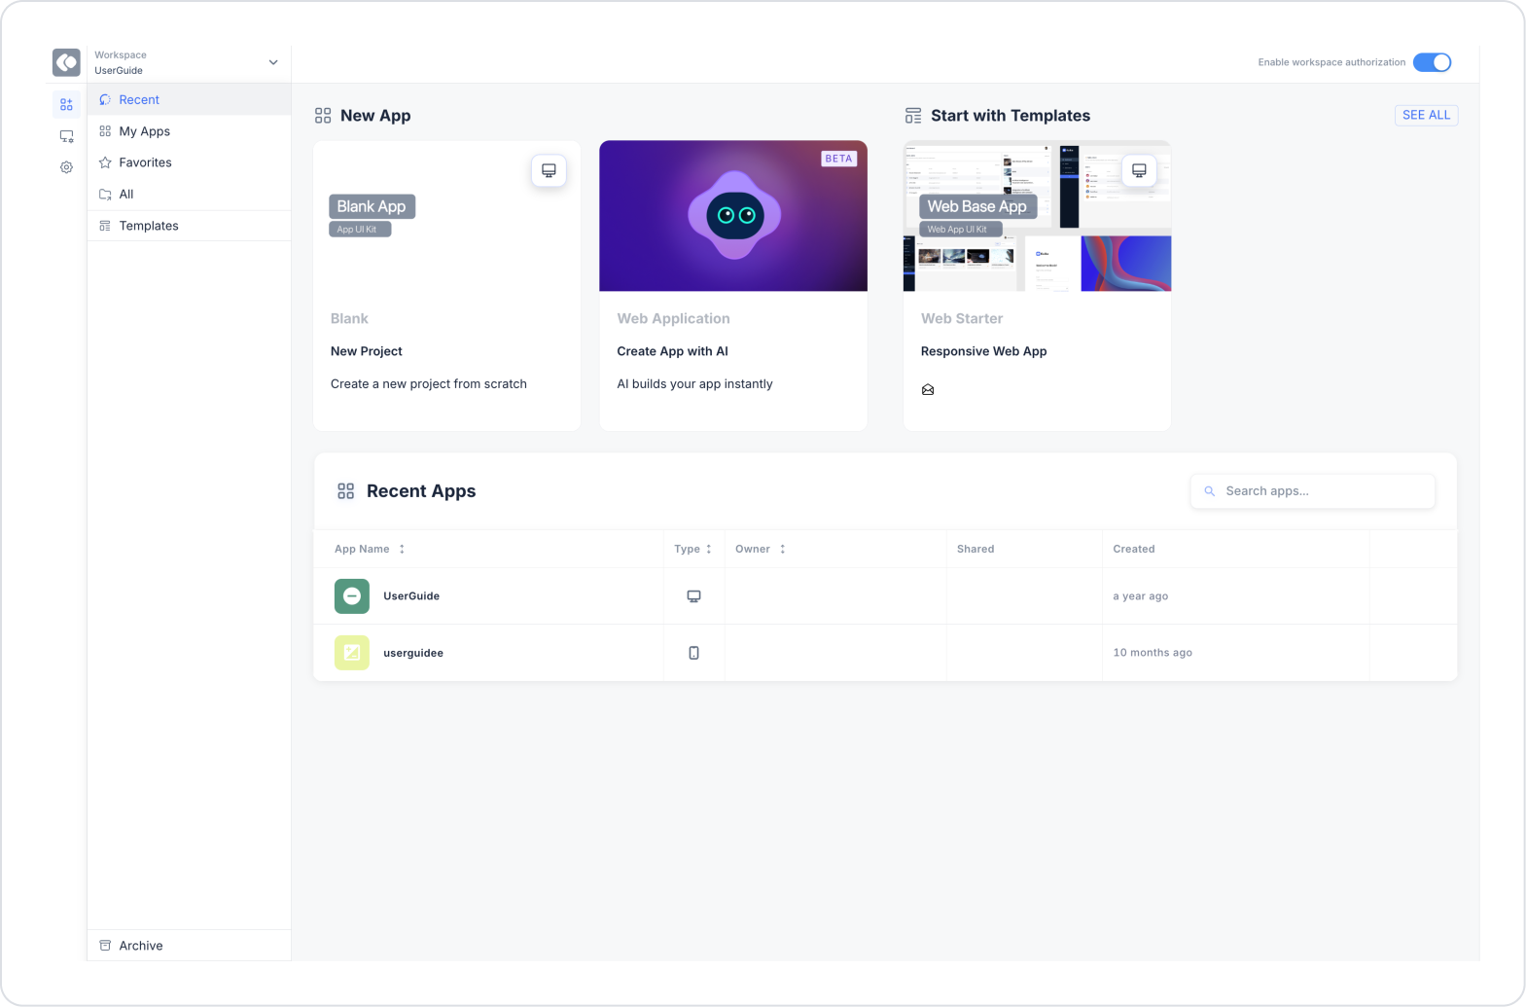Click the Created column header
The image size is (1526, 1007).
click(1134, 549)
